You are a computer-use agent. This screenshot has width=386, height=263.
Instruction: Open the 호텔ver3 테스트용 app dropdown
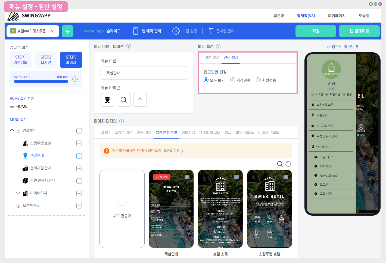click(x=33, y=31)
